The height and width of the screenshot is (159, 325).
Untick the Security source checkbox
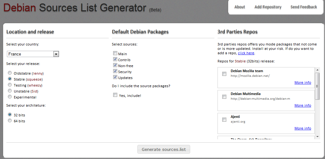click(x=115, y=72)
